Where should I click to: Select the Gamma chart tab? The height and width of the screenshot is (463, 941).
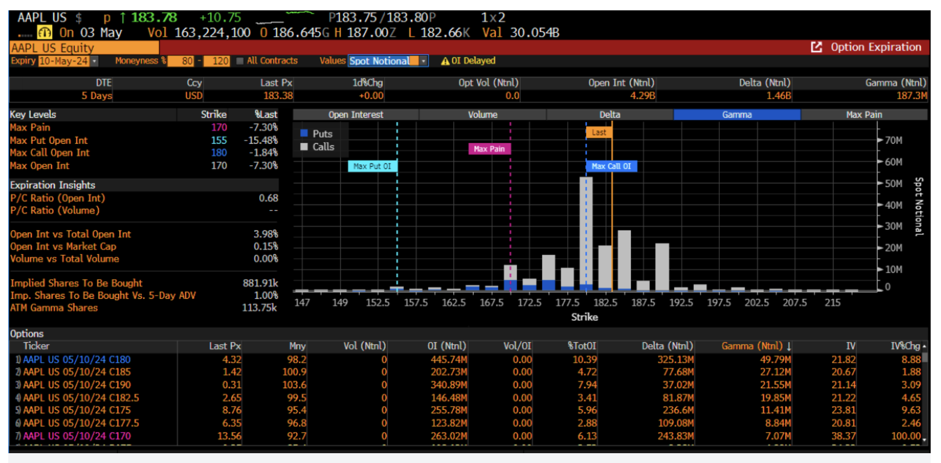click(737, 115)
